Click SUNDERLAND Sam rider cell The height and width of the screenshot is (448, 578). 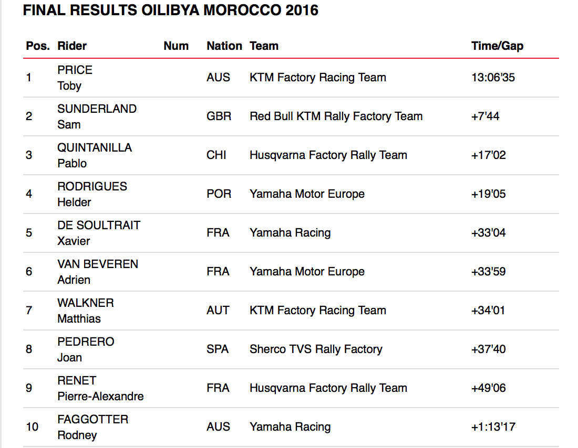click(x=97, y=116)
